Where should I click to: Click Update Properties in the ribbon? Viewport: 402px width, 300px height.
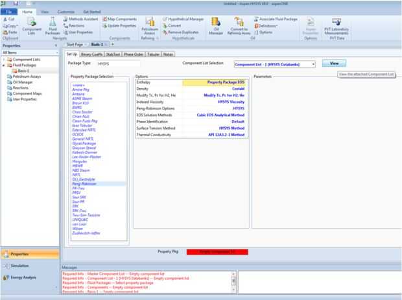119,26
